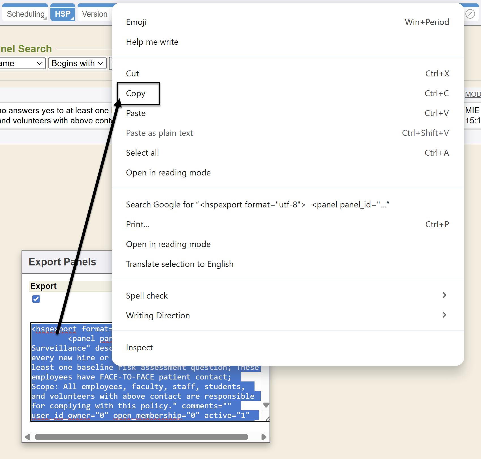Open the "Begins with" dropdown

click(77, 63)
